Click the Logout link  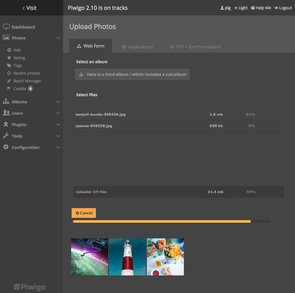pos(283,8)
